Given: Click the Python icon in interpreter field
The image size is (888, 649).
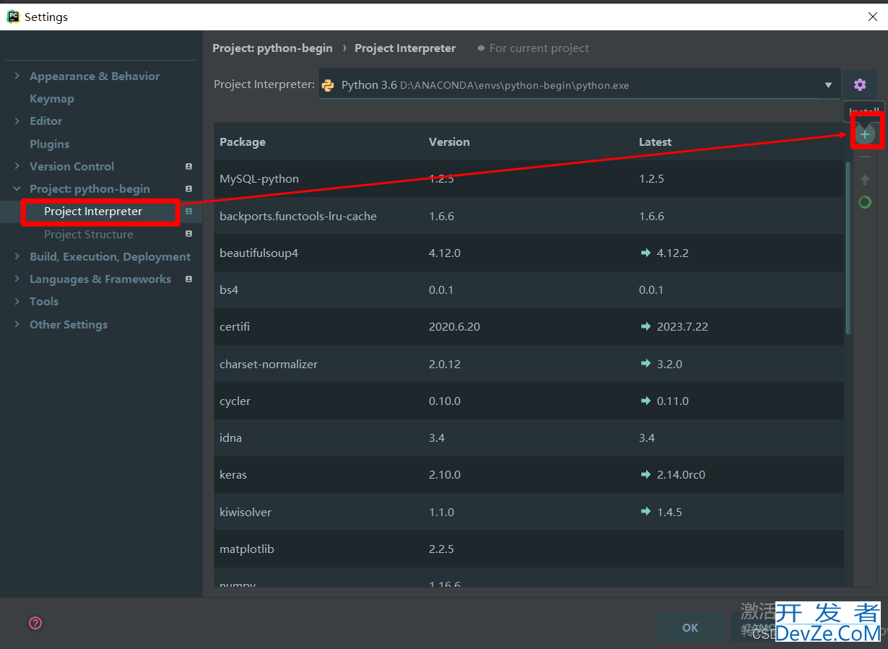Looking at the screenshot, I should coord(328,85).
